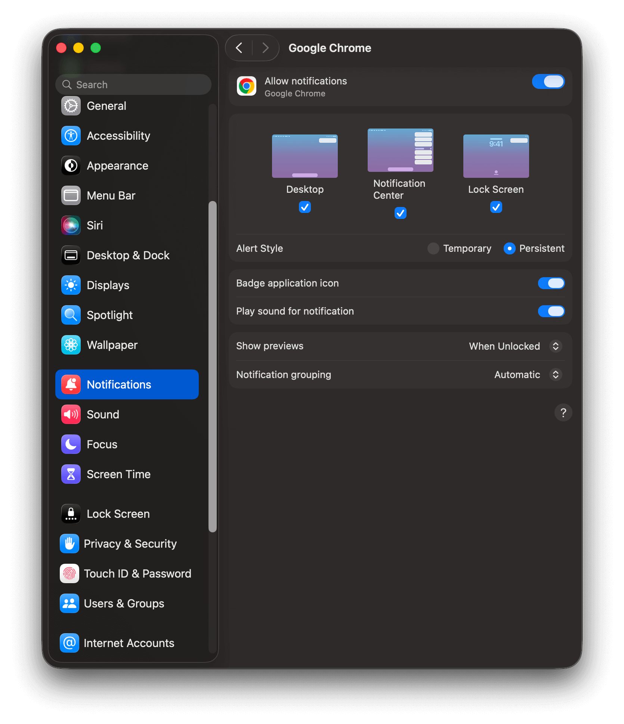Click Internet Accounts at-sign icon
This screenshot has height=724, width=624.
click(69, 643)
